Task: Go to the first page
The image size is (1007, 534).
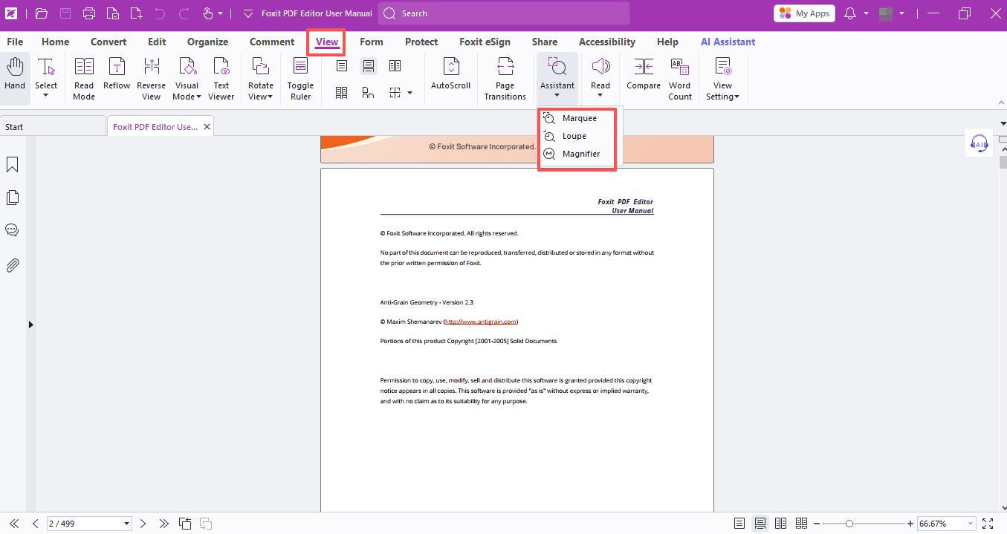Action: pos(13,524)
